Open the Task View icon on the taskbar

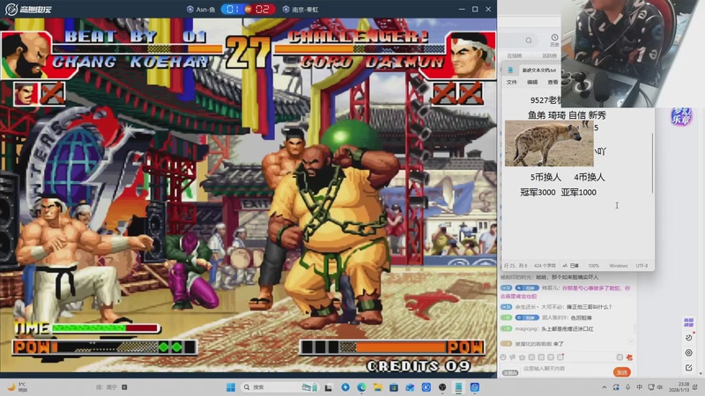(x=329, y=387)
